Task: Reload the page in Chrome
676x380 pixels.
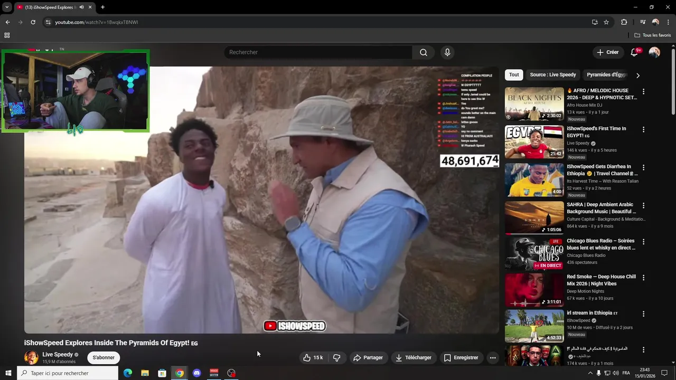Action: coord(33,22)
